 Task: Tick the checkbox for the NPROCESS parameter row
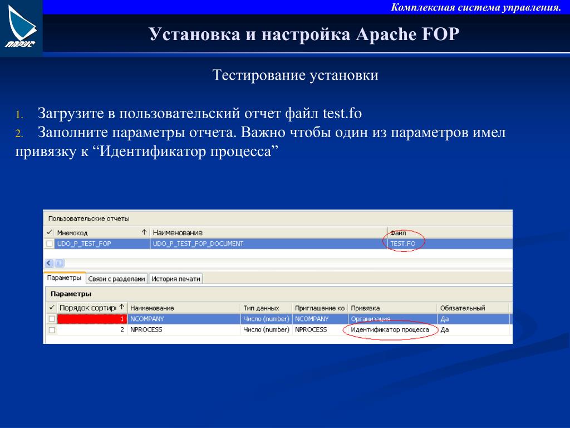click(x=52, y=330)
